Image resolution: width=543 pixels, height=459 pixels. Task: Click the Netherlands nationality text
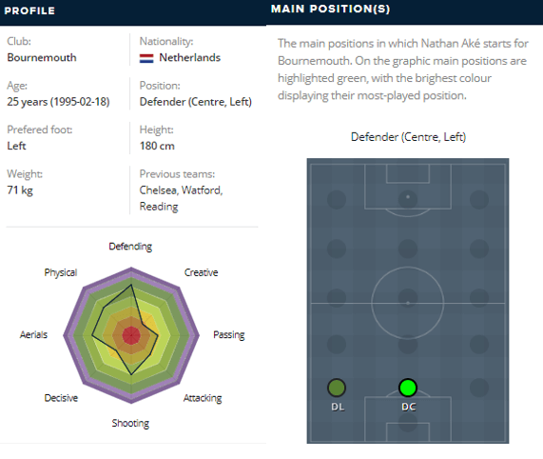[x=189, y=57]
